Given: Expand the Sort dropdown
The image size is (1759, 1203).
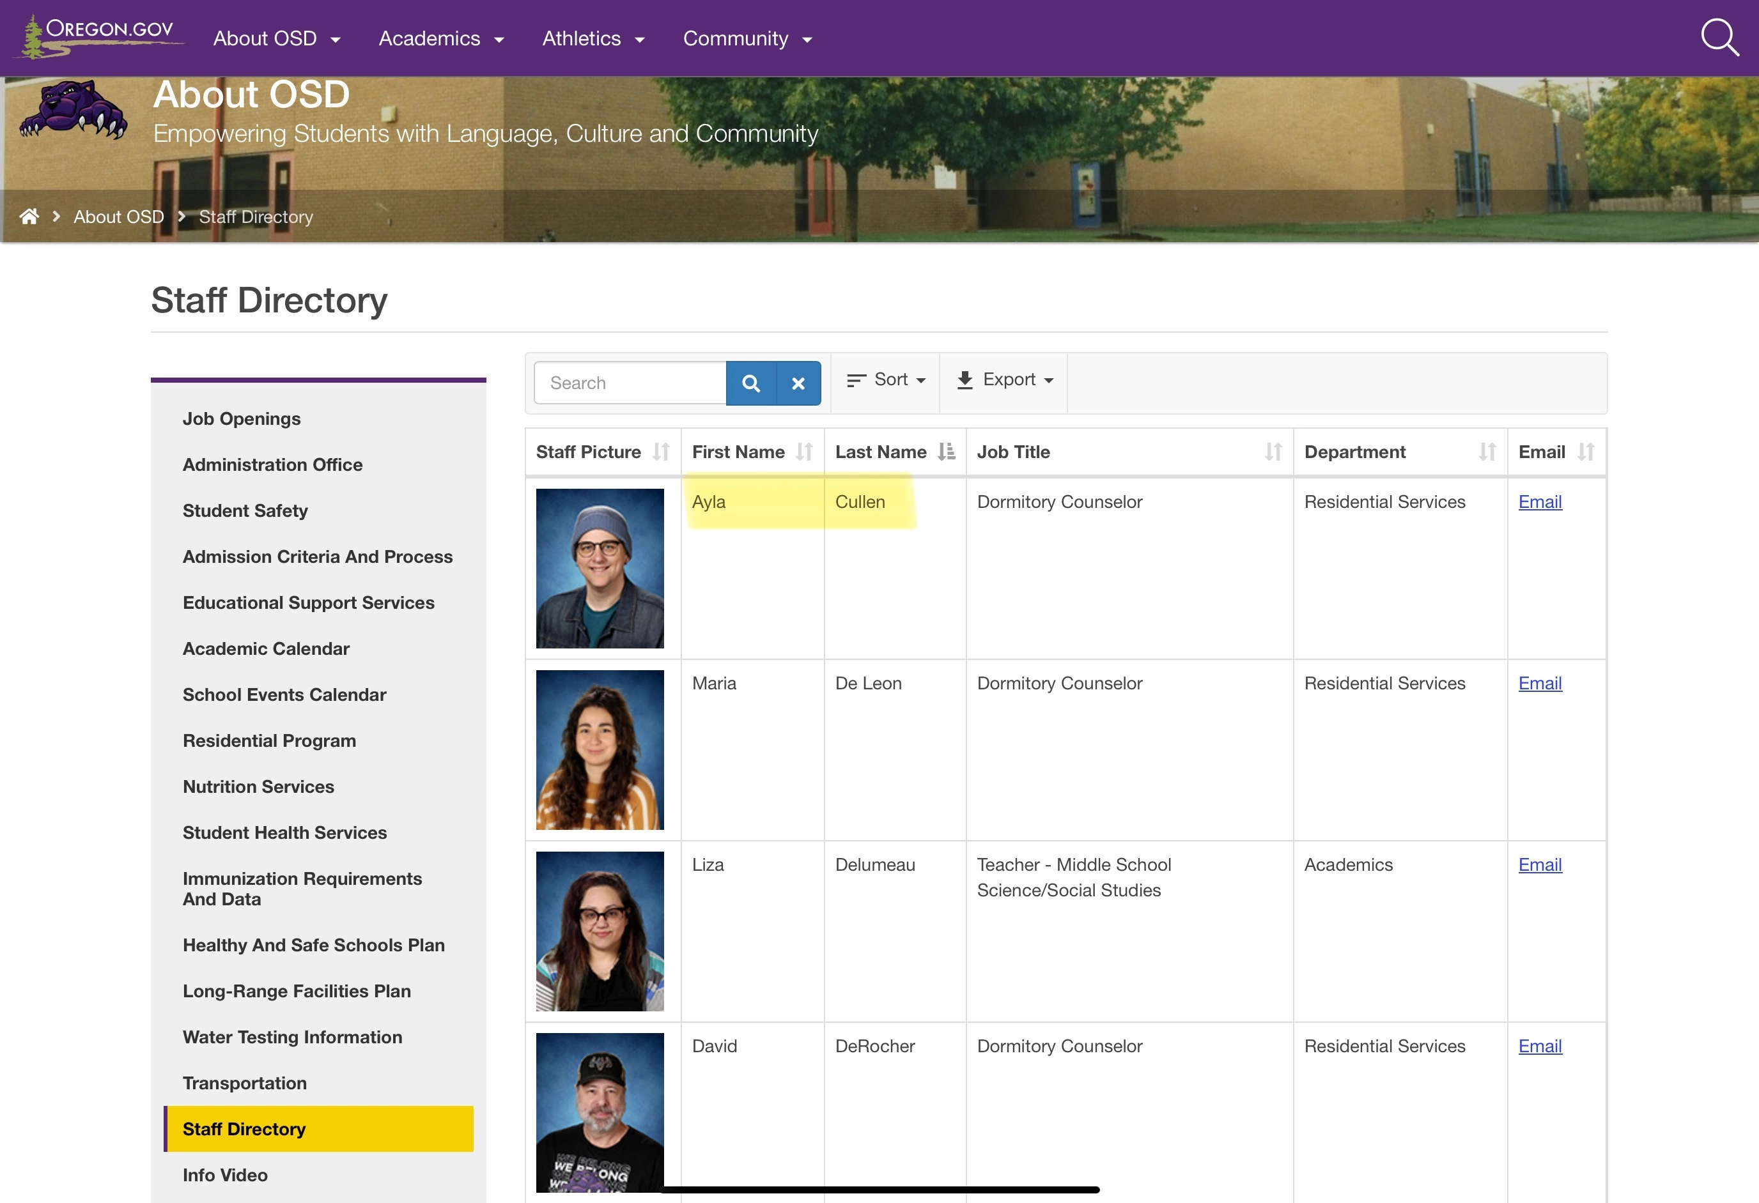Looking at the screenshot, I should (885, 380).
